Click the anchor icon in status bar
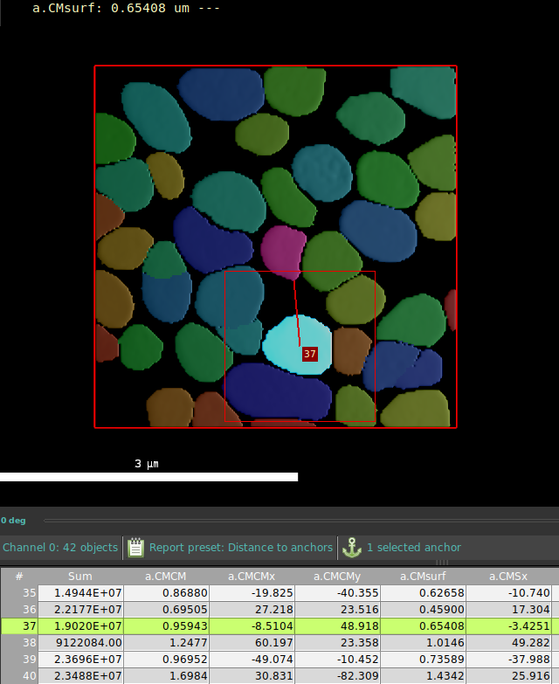 click(x=351, y=548)
